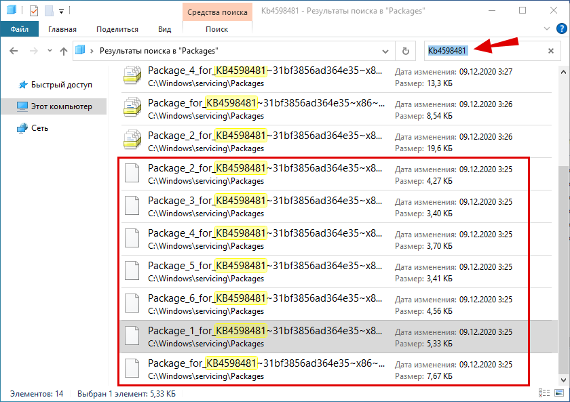Click the Forward navigation arrow

33,51
